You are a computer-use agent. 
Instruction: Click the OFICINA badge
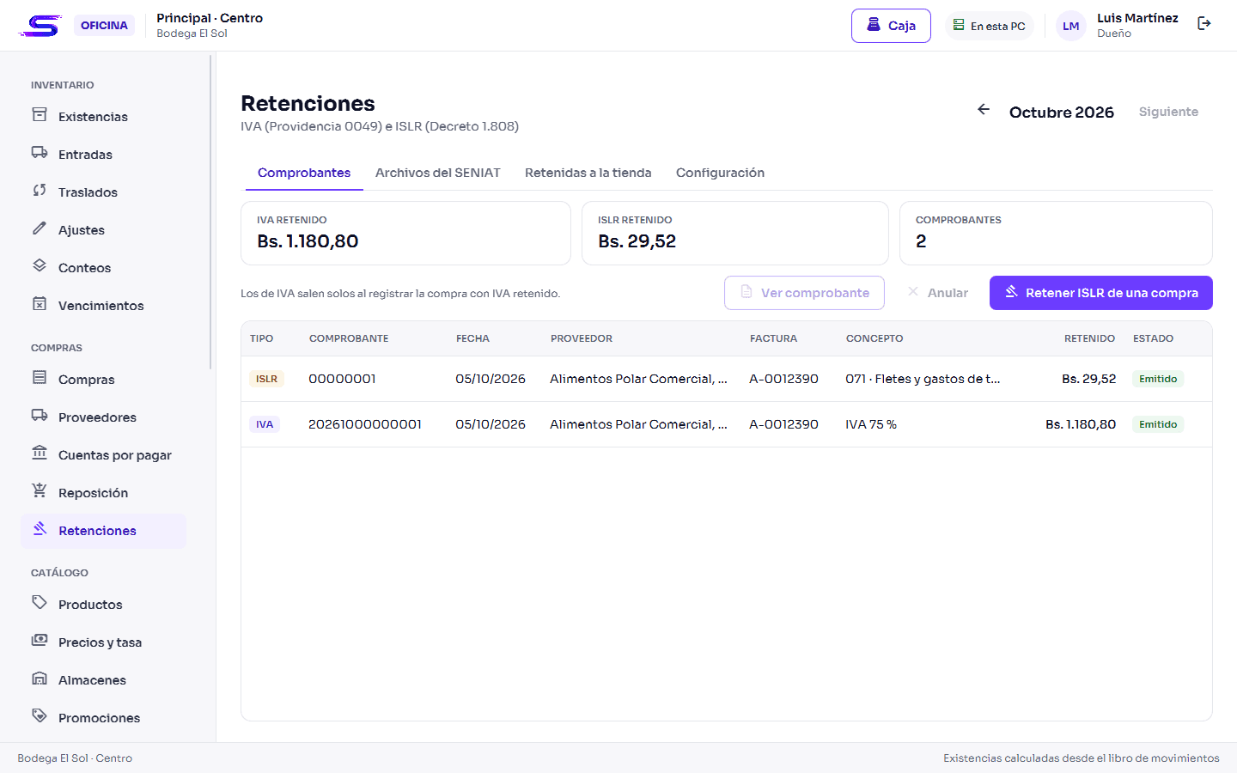104,26
